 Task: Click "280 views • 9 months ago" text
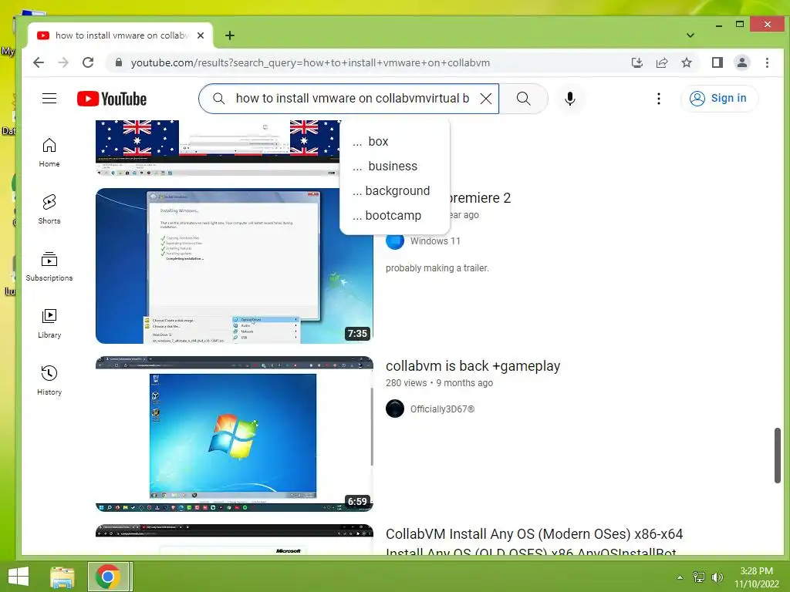[439, 383]
